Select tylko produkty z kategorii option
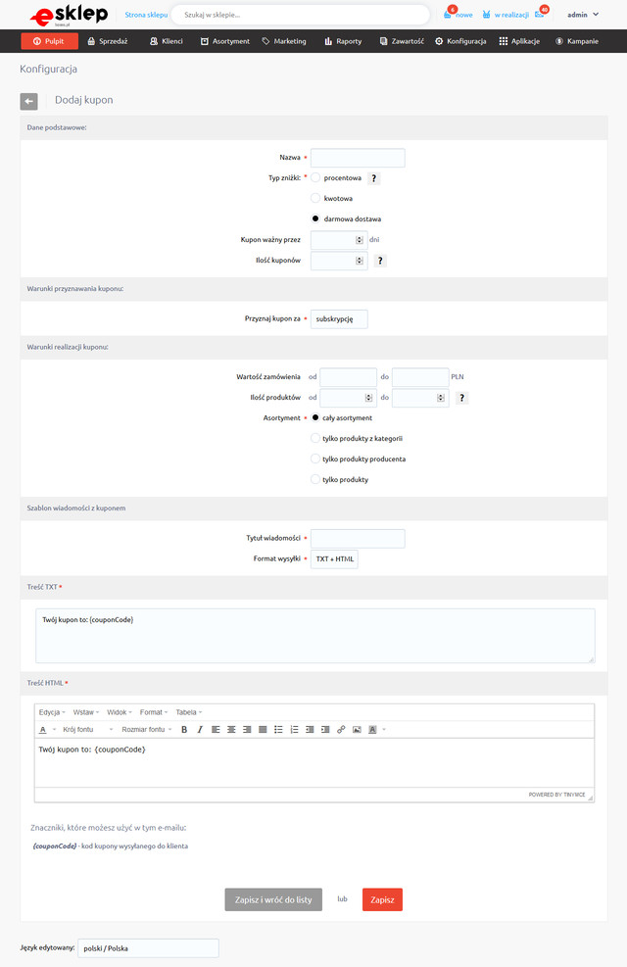This screenshot has height=967, width=627. pyautogui.click(x=315, y=438)
